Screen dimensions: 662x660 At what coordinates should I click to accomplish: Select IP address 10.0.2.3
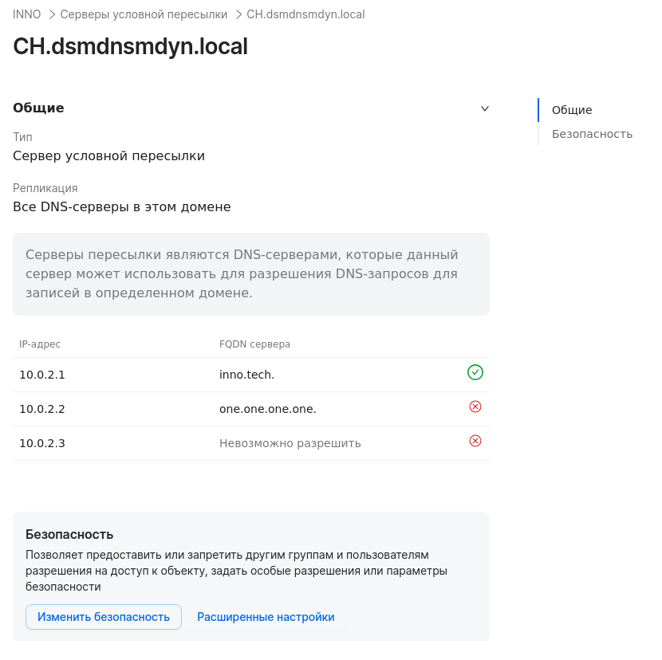point(42,443)
